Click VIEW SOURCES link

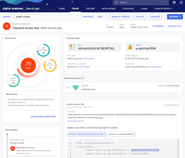(x=172, y=105)
